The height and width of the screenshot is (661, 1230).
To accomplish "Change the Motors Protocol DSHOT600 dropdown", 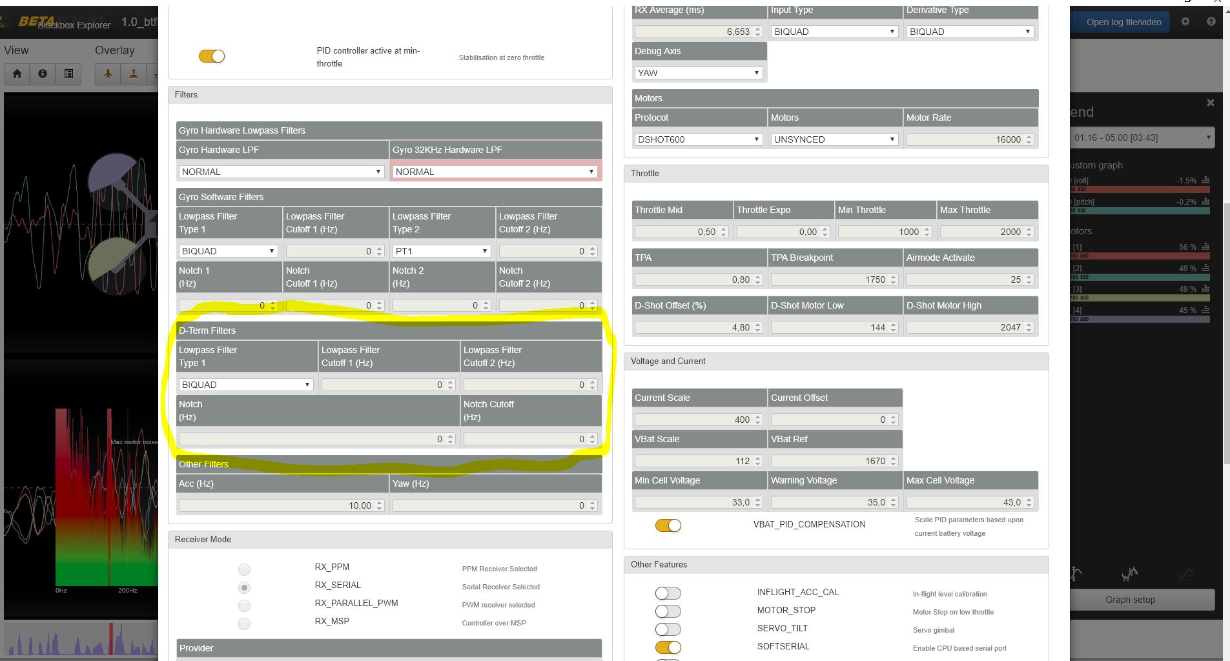I will [x=699, y=139].
